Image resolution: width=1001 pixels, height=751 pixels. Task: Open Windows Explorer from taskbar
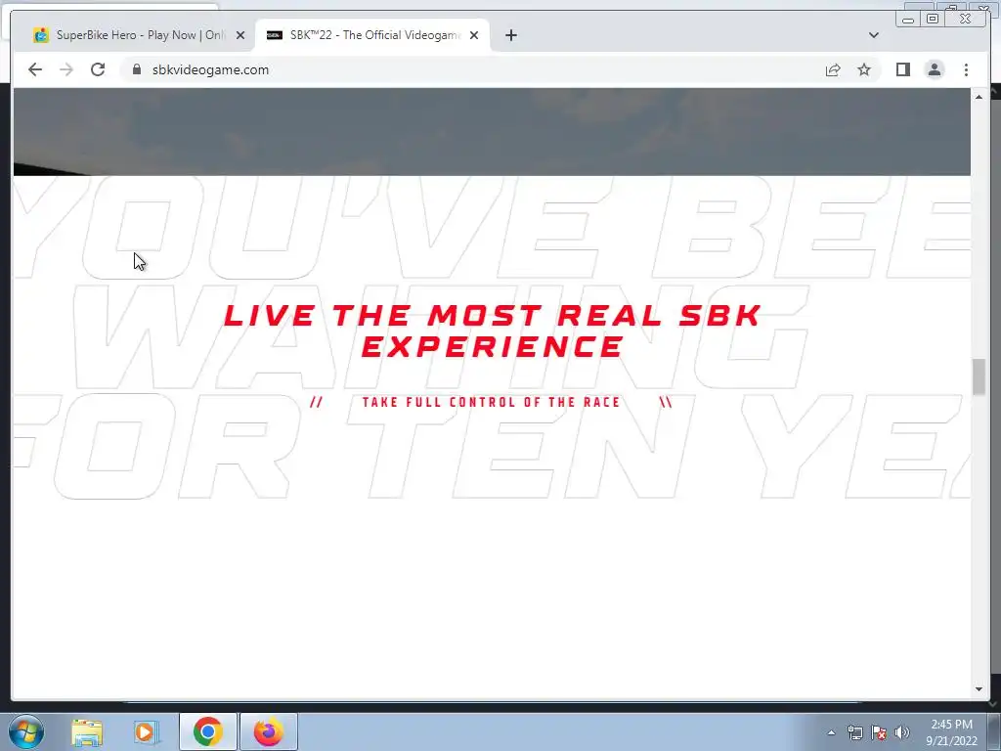click(87, 731)
